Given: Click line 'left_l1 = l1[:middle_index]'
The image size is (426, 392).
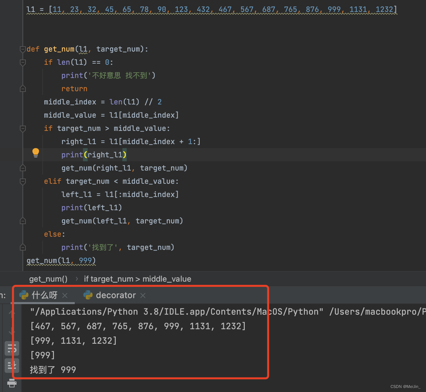Looking at the screenshot, I should point(120,194).
